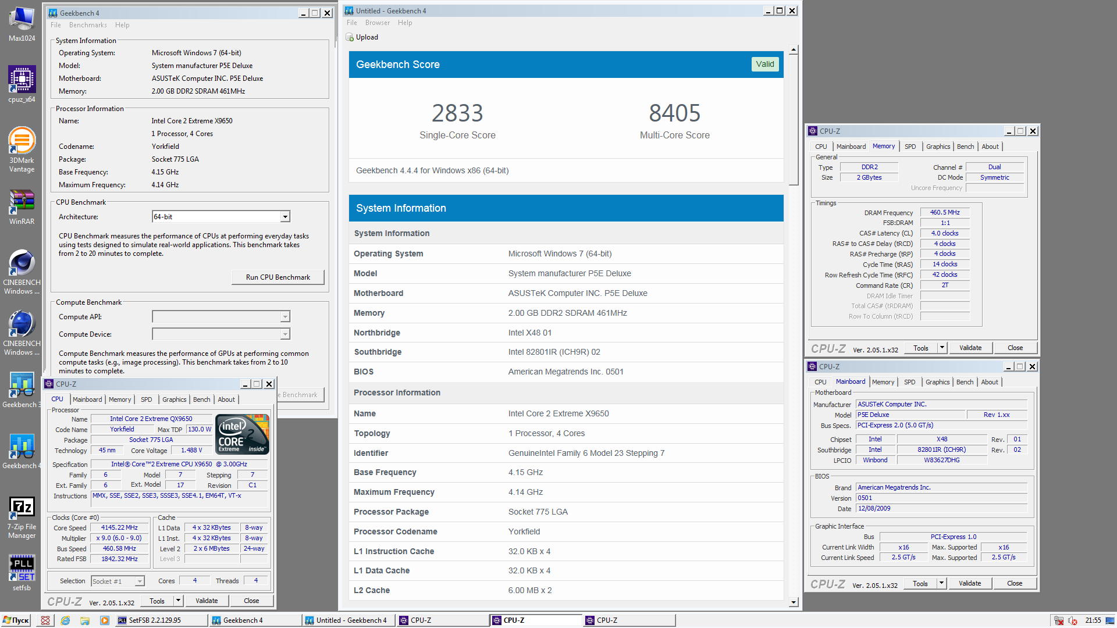Viewport: 1117px width, 628px height.
Task: Click scroll-up arrow in Geekbench results
Action: point(794,50)
